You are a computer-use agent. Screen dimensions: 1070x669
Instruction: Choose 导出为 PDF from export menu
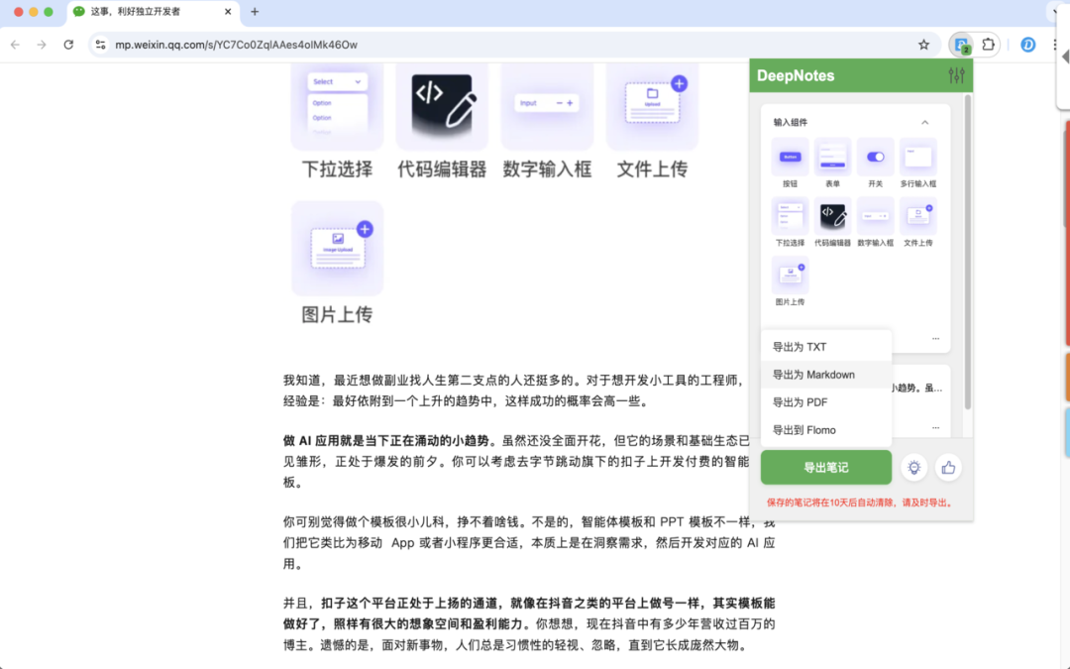tap(825, 402)
